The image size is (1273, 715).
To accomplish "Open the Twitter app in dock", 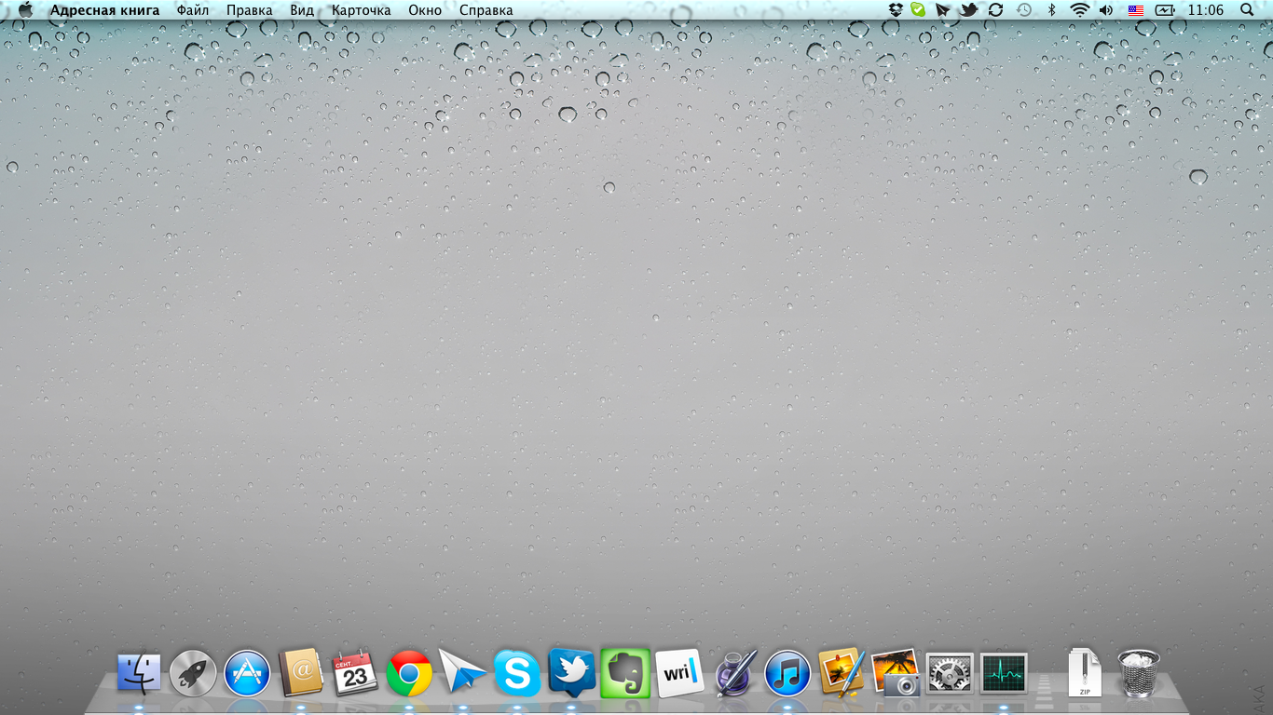I will click(571, 673).
